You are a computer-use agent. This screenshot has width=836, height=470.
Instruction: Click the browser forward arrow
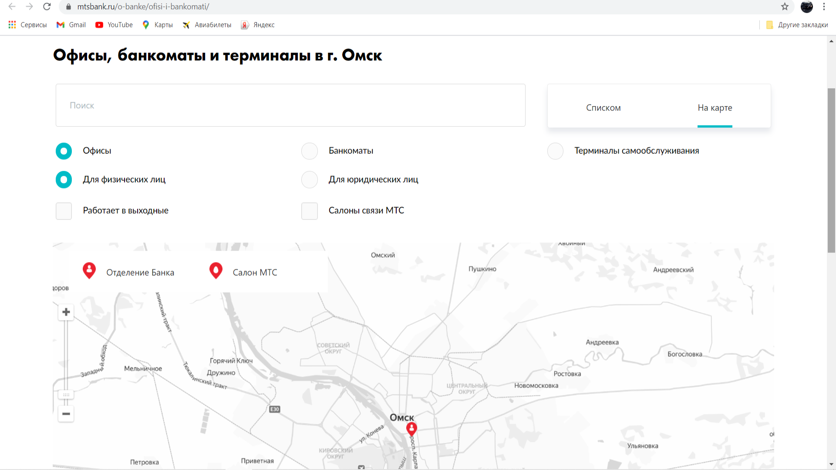click(x=29, y=7)
